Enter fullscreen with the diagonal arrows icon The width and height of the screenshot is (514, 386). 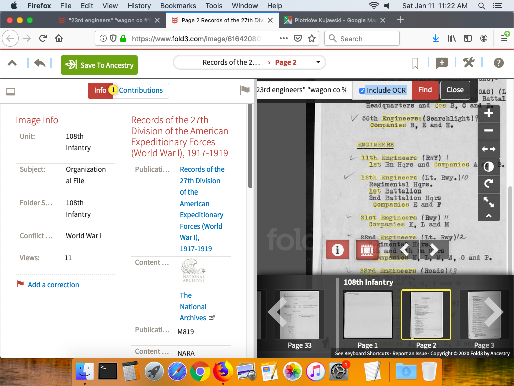click(488, 202)
